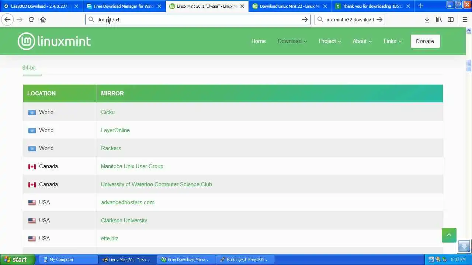Close the EasyBCD Download tab
Screen dimensions: 472x265
pos(76,6)
